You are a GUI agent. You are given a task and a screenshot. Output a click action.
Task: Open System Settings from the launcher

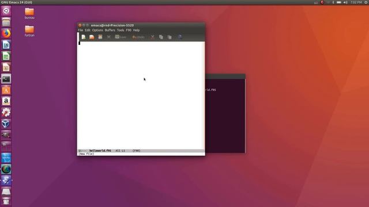6,113
